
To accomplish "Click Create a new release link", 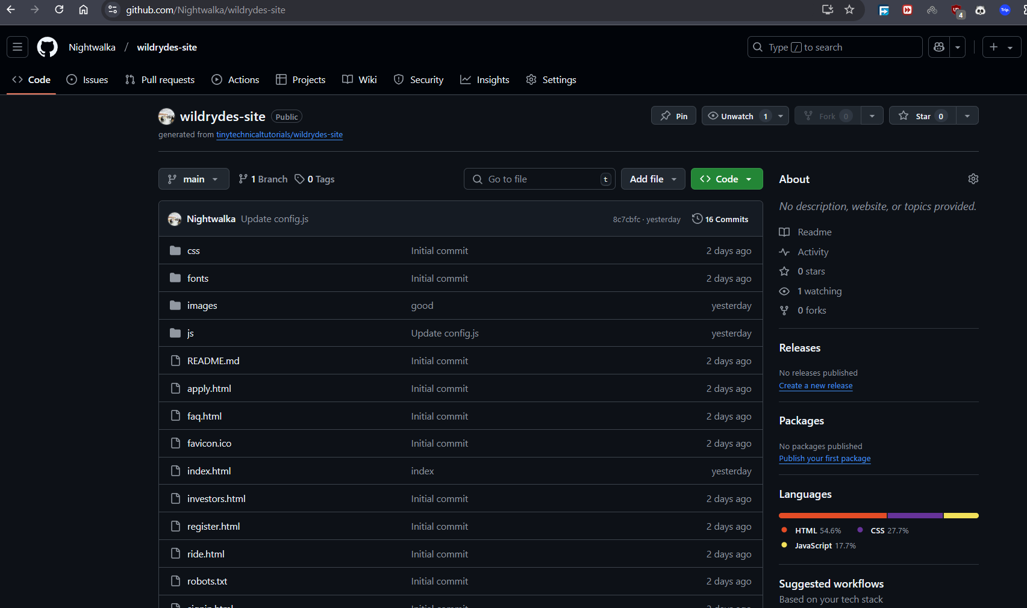I will tap(816, 385).
